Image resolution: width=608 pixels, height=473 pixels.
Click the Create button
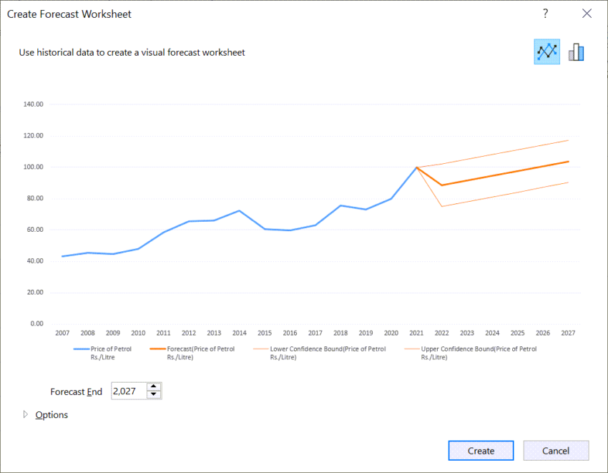(481, 450)
